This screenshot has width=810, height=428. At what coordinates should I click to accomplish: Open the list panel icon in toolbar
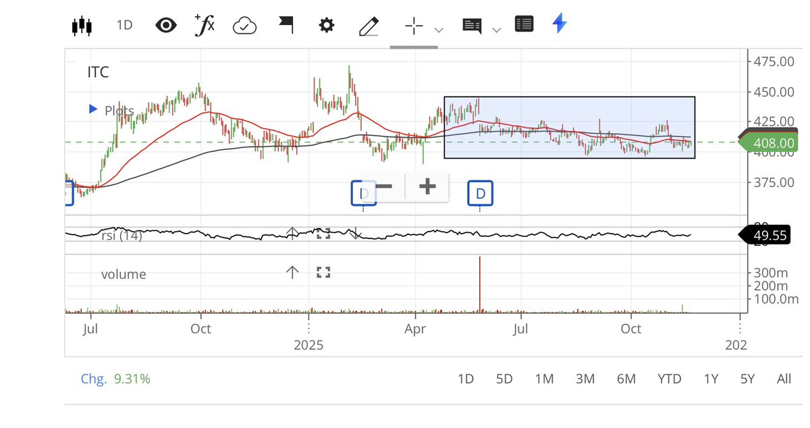coord(524,24)
